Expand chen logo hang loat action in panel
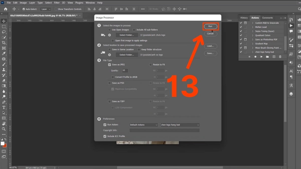 [253, 52]
